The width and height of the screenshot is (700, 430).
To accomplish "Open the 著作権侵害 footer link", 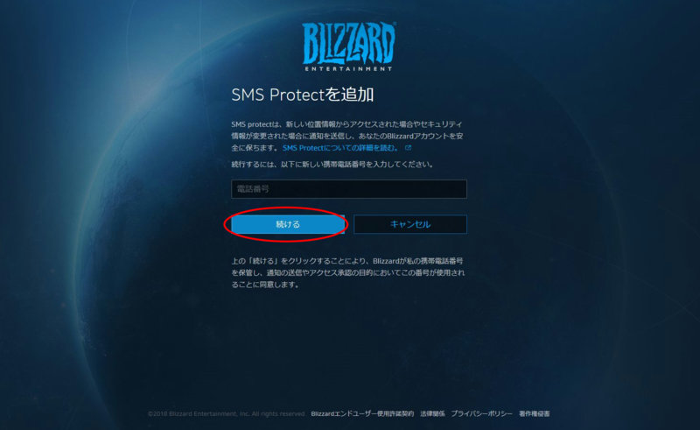I will [535, 414].
